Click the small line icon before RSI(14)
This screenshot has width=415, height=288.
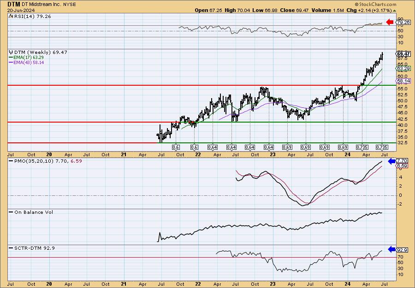(11, 17)
